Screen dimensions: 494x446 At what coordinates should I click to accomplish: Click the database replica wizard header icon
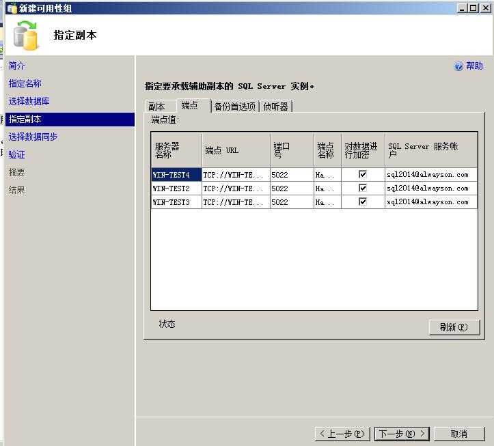(25, 36)
